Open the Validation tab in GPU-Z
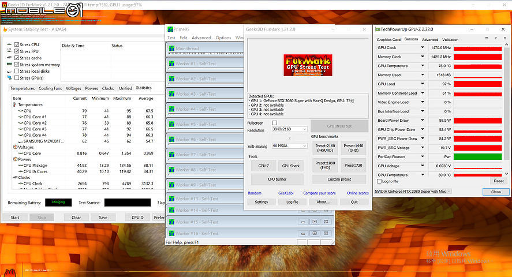The image size is (512, 277). point(450,39)
